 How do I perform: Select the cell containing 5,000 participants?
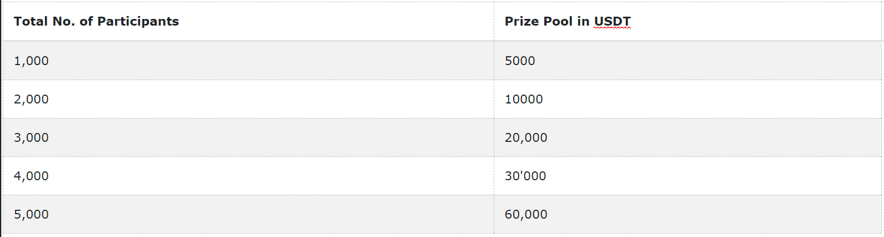coord(248,214)
